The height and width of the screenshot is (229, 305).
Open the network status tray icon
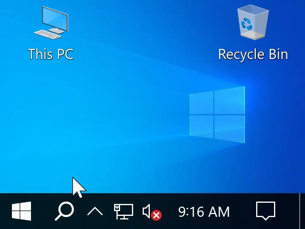pyautogui.click(x=124, y=212)
